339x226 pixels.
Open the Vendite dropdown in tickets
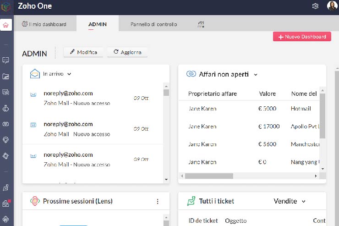(x=290, y=201)
